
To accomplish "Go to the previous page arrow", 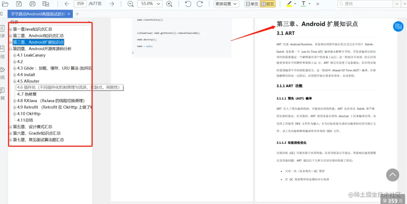I will point(67,4).
